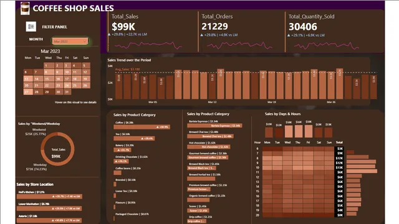Click the hour 7 total cell in heatmap

pos(339,153)
